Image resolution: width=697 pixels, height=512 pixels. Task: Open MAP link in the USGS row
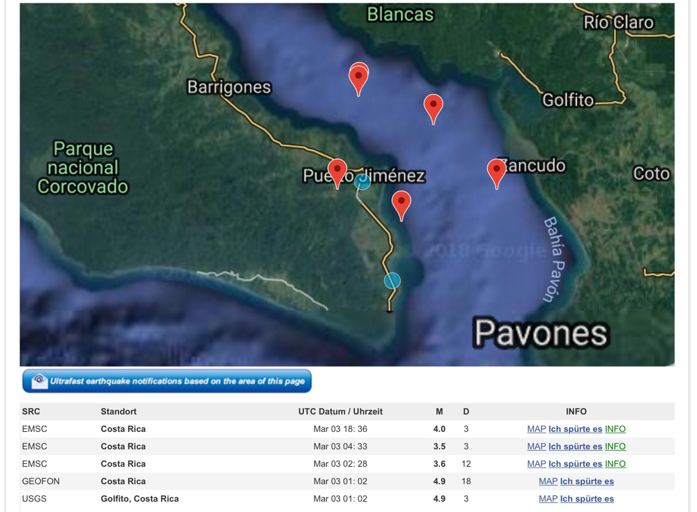click(x=548, y=499)
